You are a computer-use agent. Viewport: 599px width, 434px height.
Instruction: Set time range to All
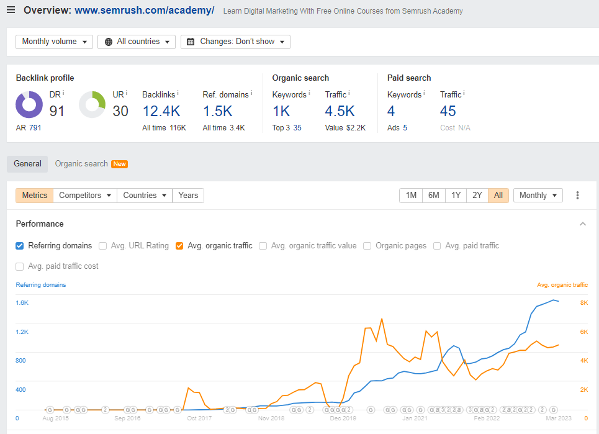(x=498, y=195)
